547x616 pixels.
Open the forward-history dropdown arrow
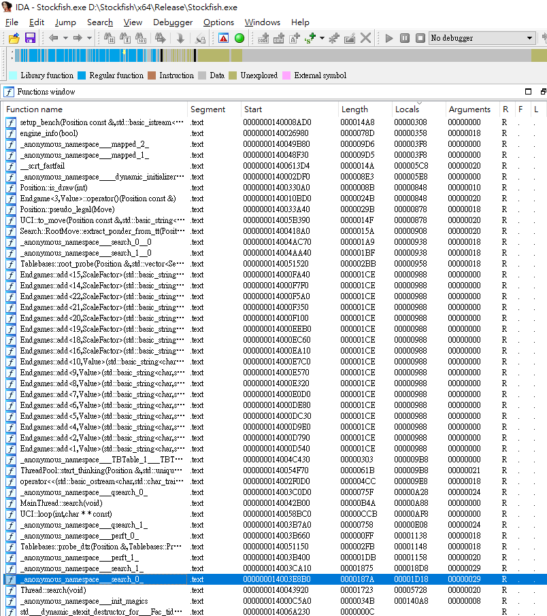click(89, 38)
